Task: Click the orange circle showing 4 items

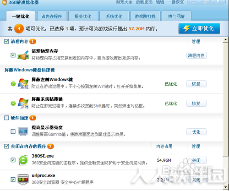Action: pyautogui.click(x=19, y=28)
